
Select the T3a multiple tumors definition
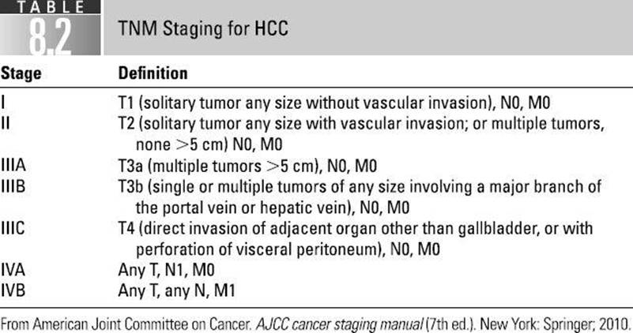247,166
